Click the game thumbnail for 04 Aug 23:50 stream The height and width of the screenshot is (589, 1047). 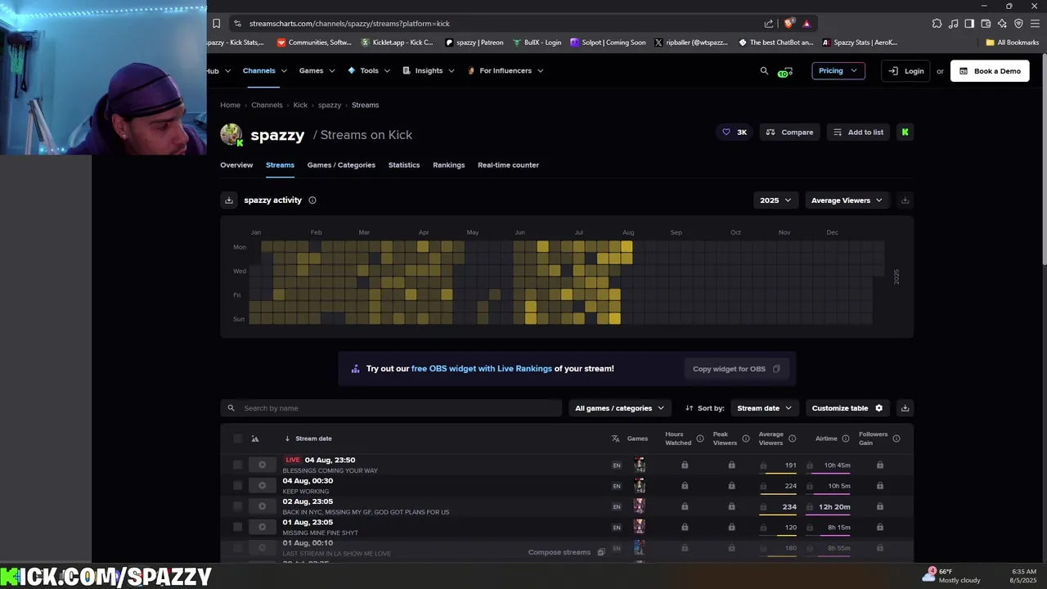[x=640, y=465]
